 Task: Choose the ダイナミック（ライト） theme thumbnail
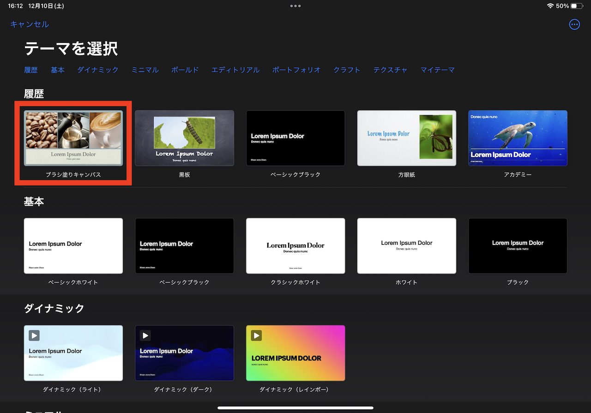[x=73, y=353]
